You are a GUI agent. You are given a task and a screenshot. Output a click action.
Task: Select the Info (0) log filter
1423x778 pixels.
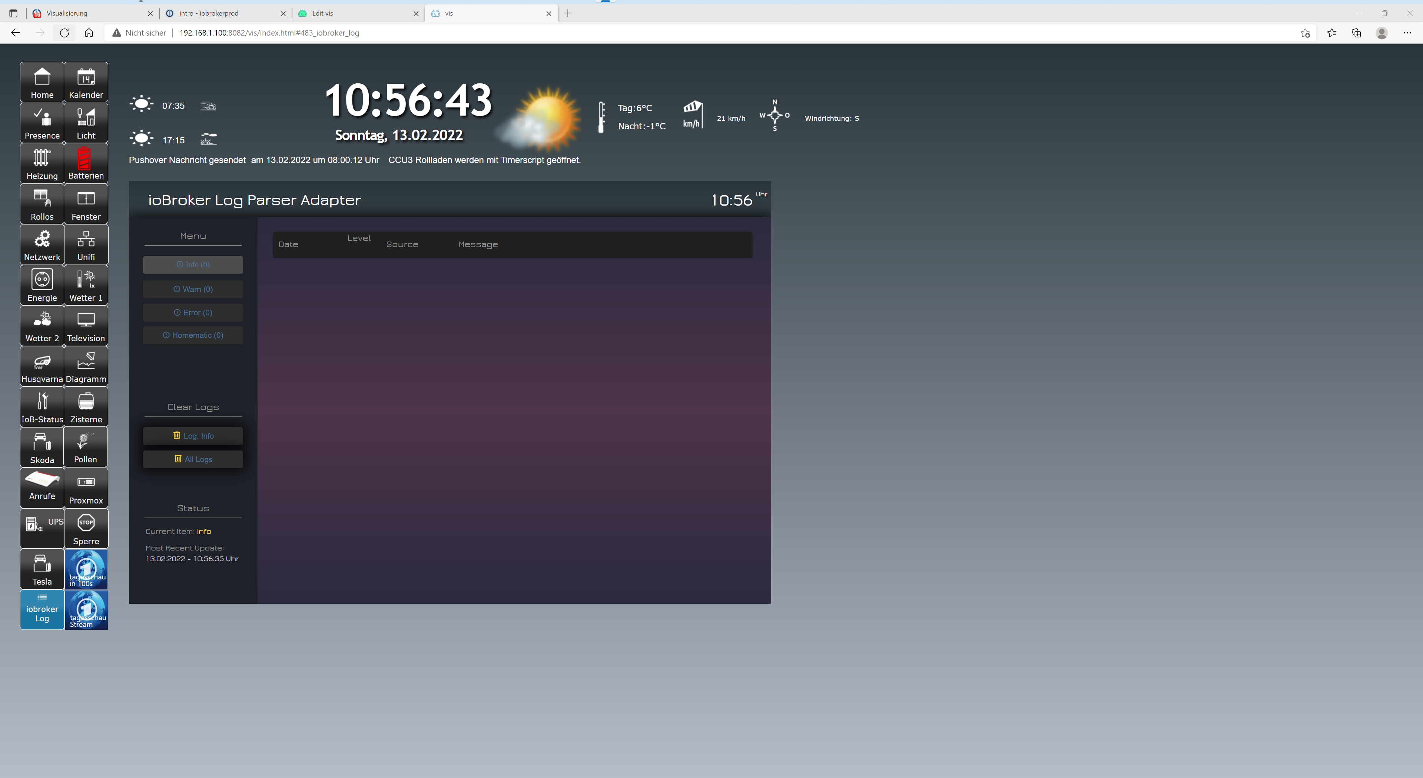pos(193,265)
